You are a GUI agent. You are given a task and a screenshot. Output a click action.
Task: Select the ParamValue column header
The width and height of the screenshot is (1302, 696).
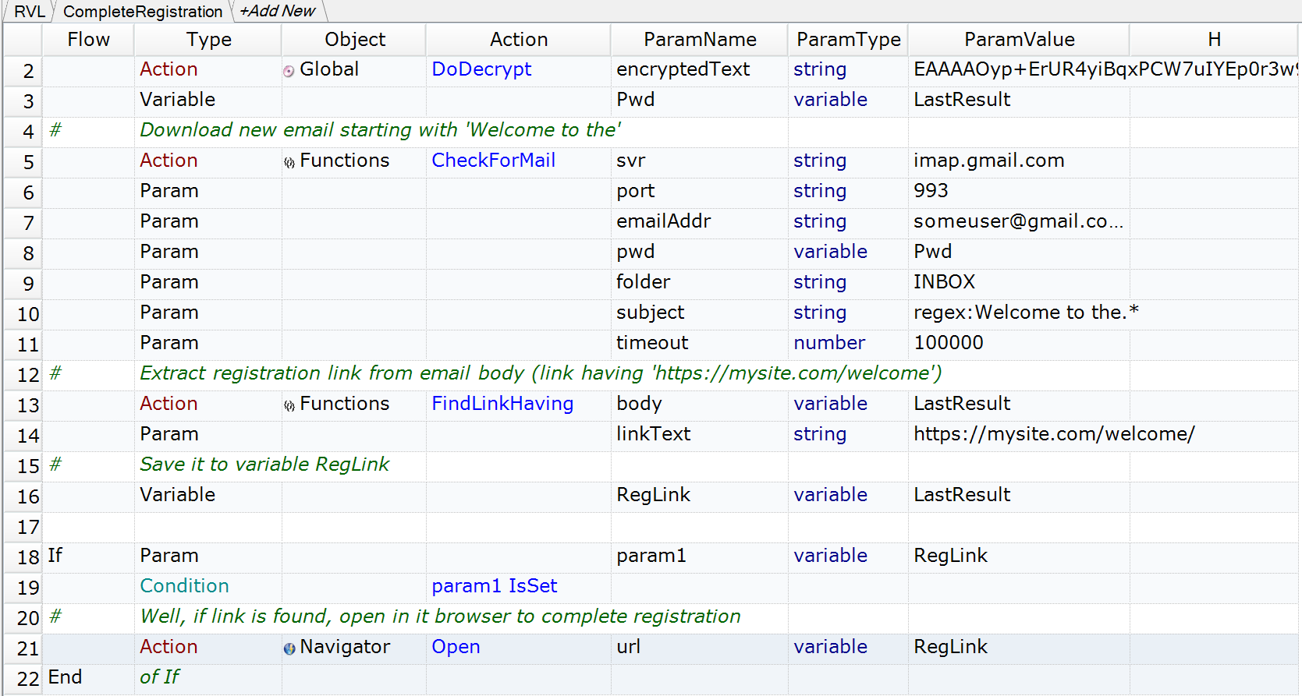pos(1019,40)
